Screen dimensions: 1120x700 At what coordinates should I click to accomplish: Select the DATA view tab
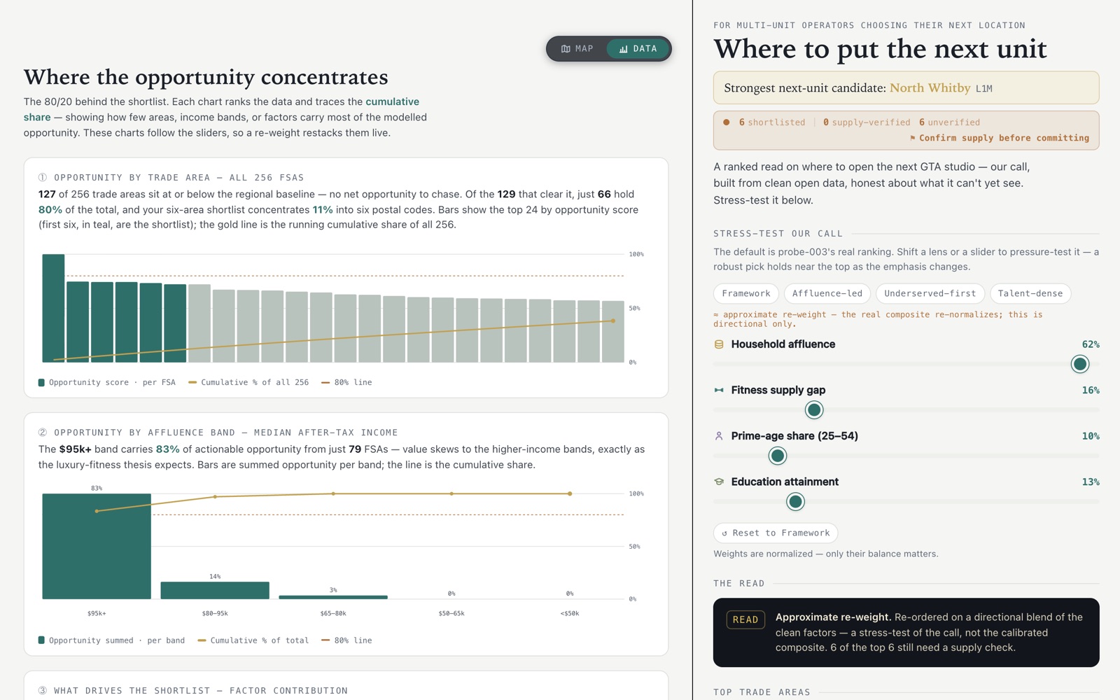638,49
